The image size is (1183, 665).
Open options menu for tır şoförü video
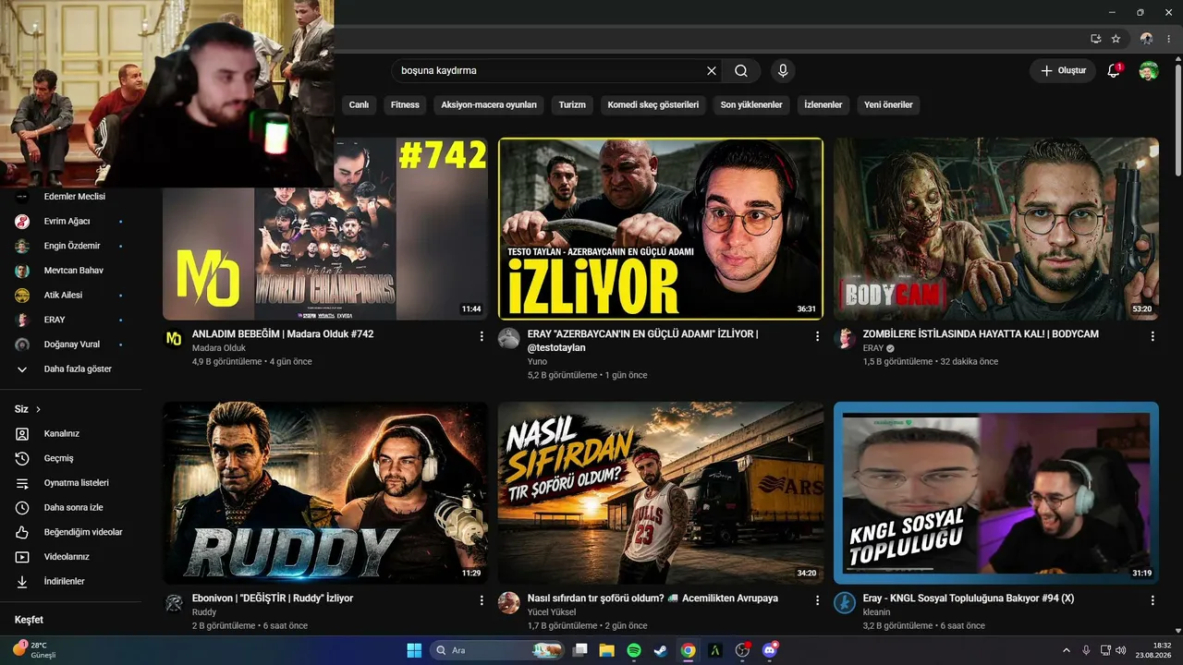[817, 600]
